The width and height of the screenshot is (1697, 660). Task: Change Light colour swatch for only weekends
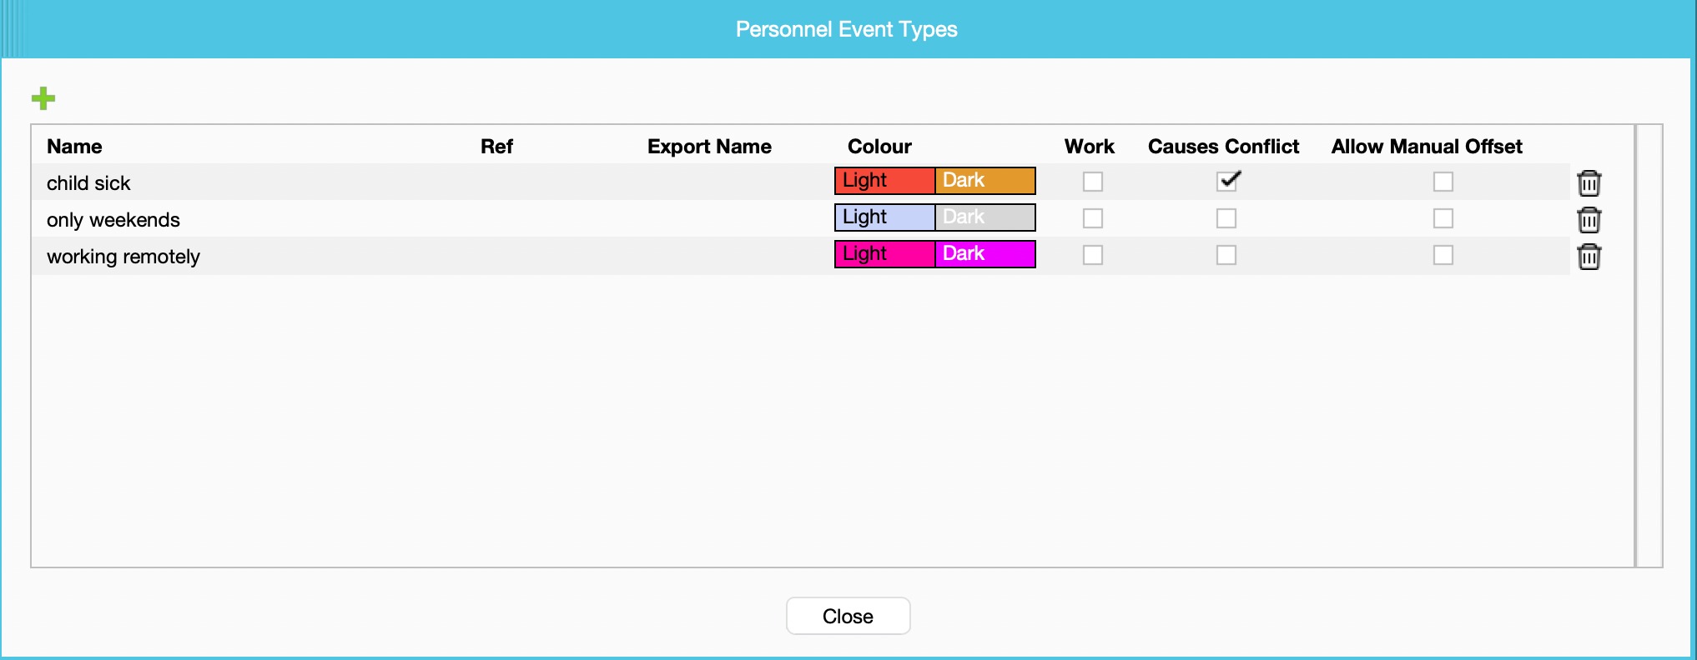pos(885,217)
